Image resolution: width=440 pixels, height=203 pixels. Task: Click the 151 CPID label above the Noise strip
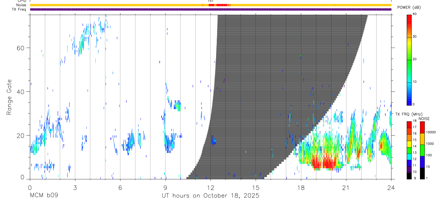[211, 1]
